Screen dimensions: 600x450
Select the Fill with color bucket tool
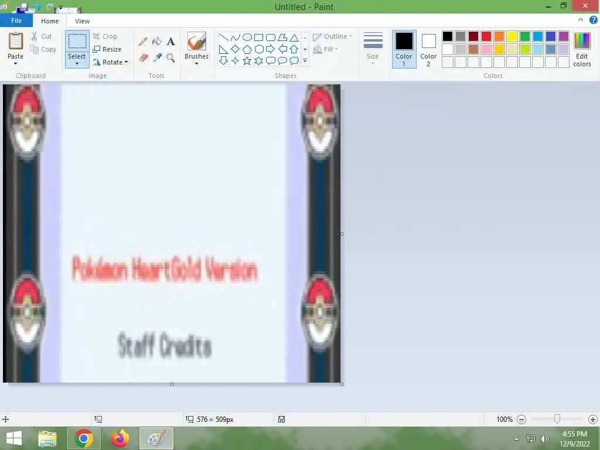pos(157,42)
